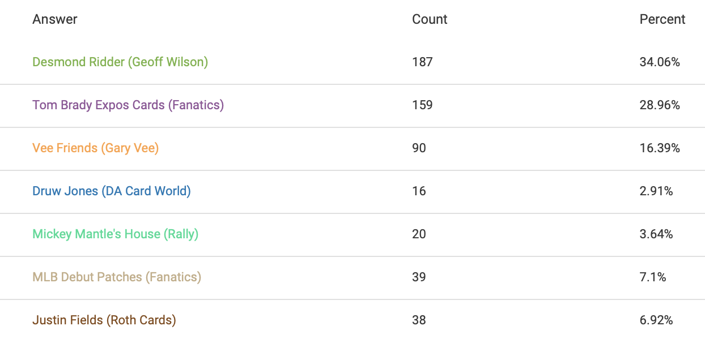Click the 2.91% percent value
This screenshot has height=343, width=705.
click(656, 191)
